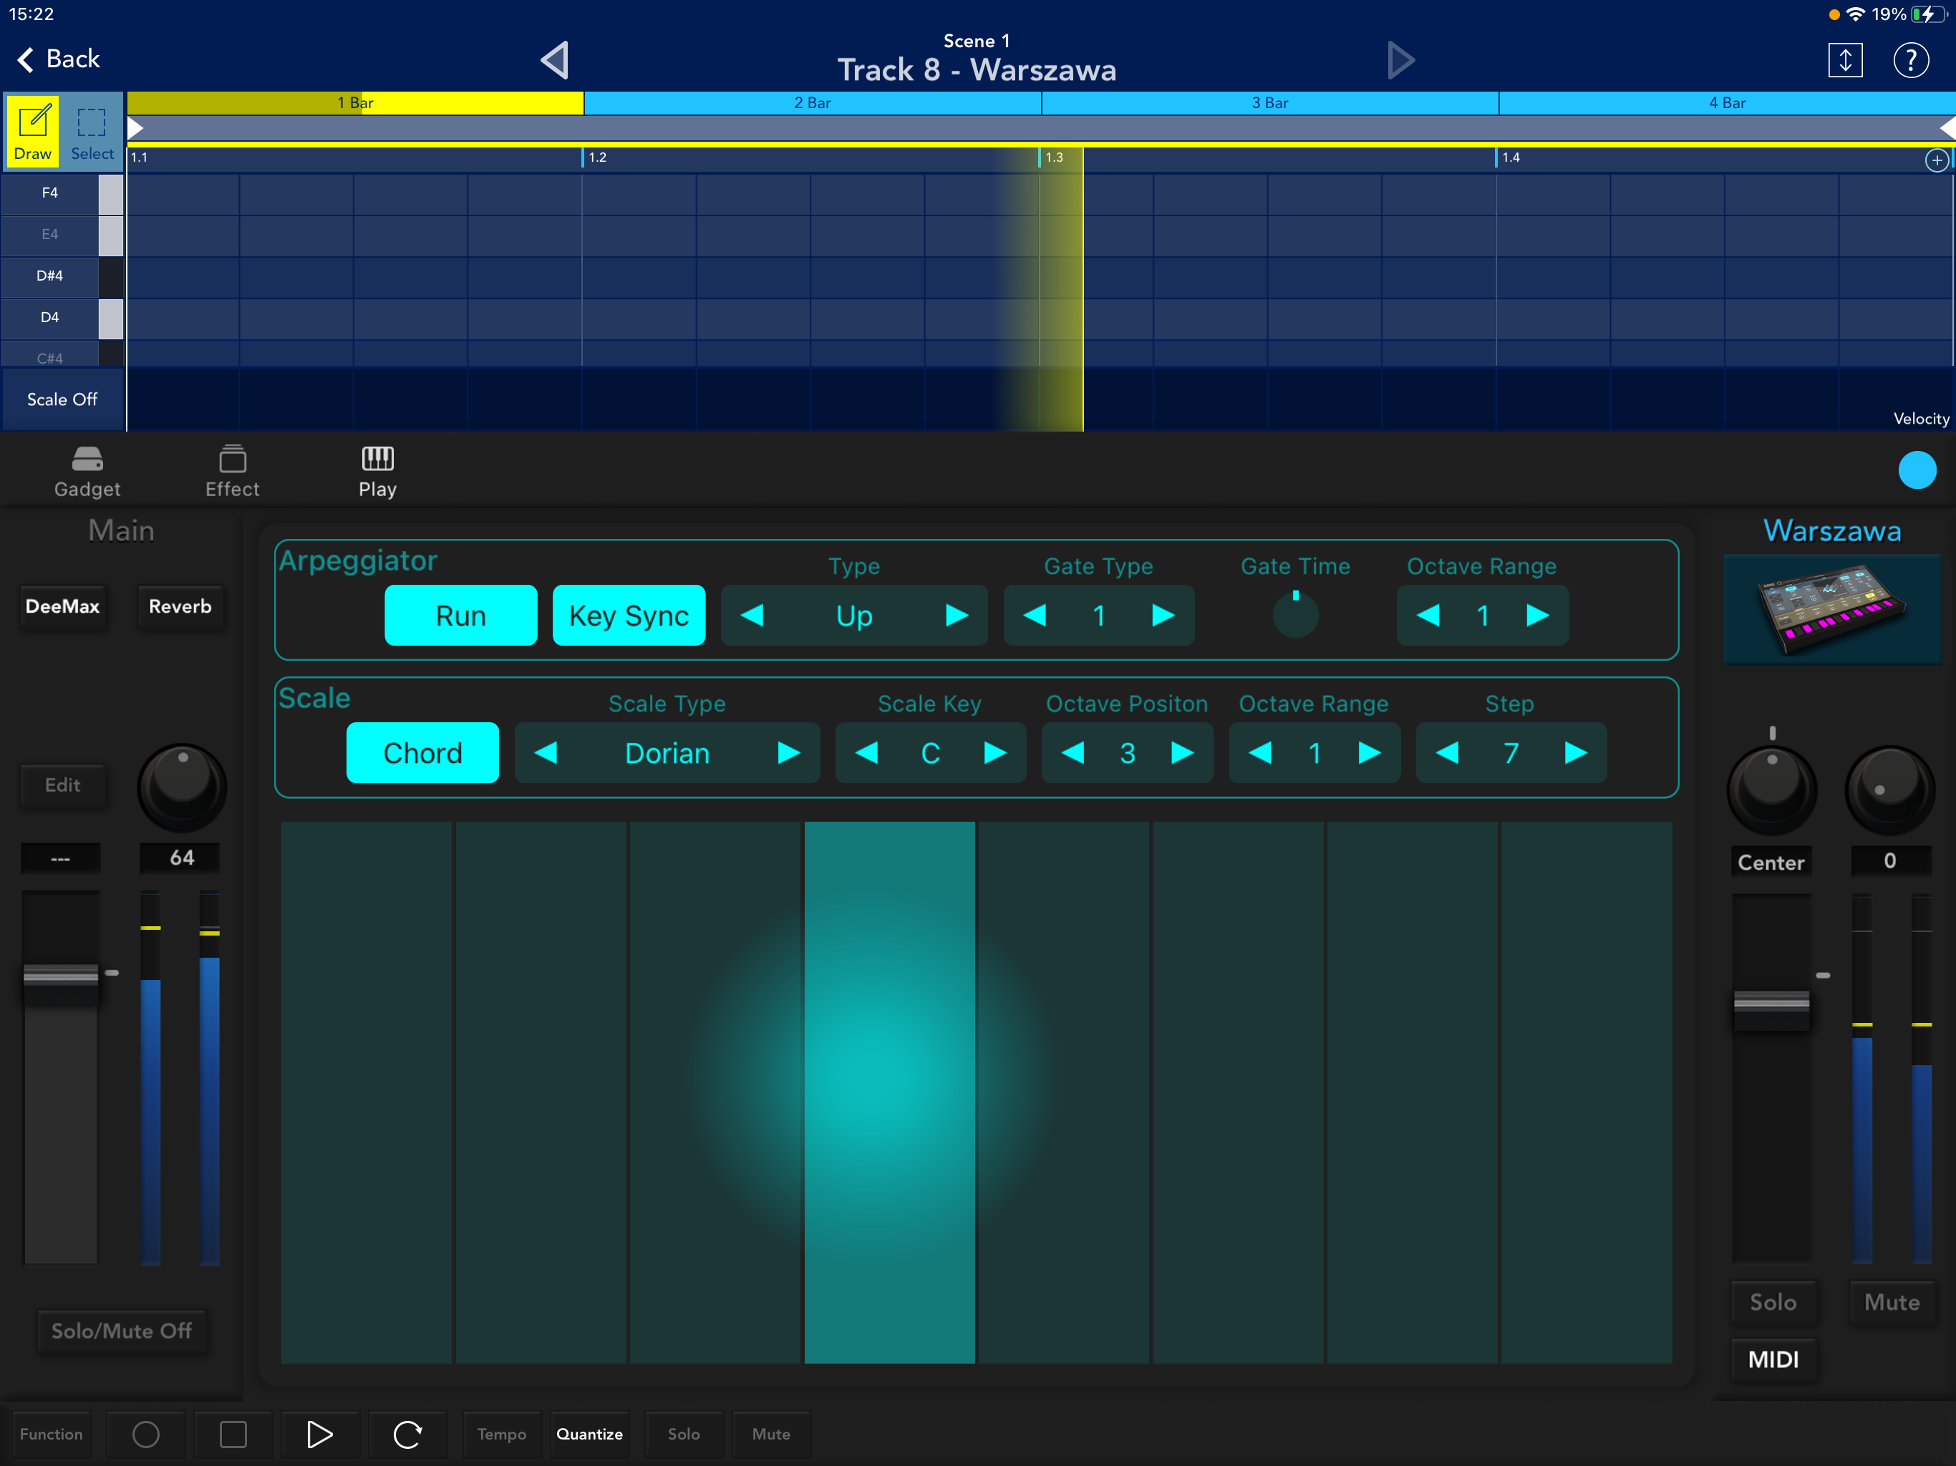
Task: Select the Draw tool
Action: click(x=33, y=131)
